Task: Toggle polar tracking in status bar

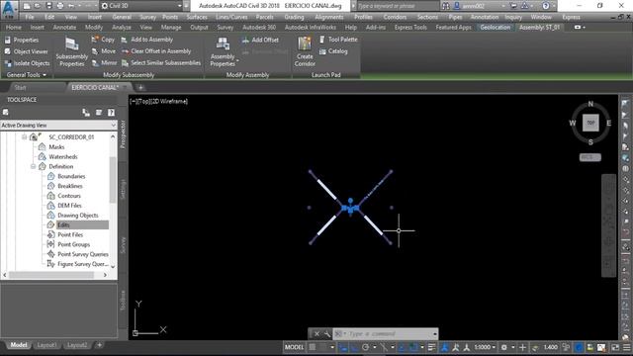Action: click(x=365, y=347)
